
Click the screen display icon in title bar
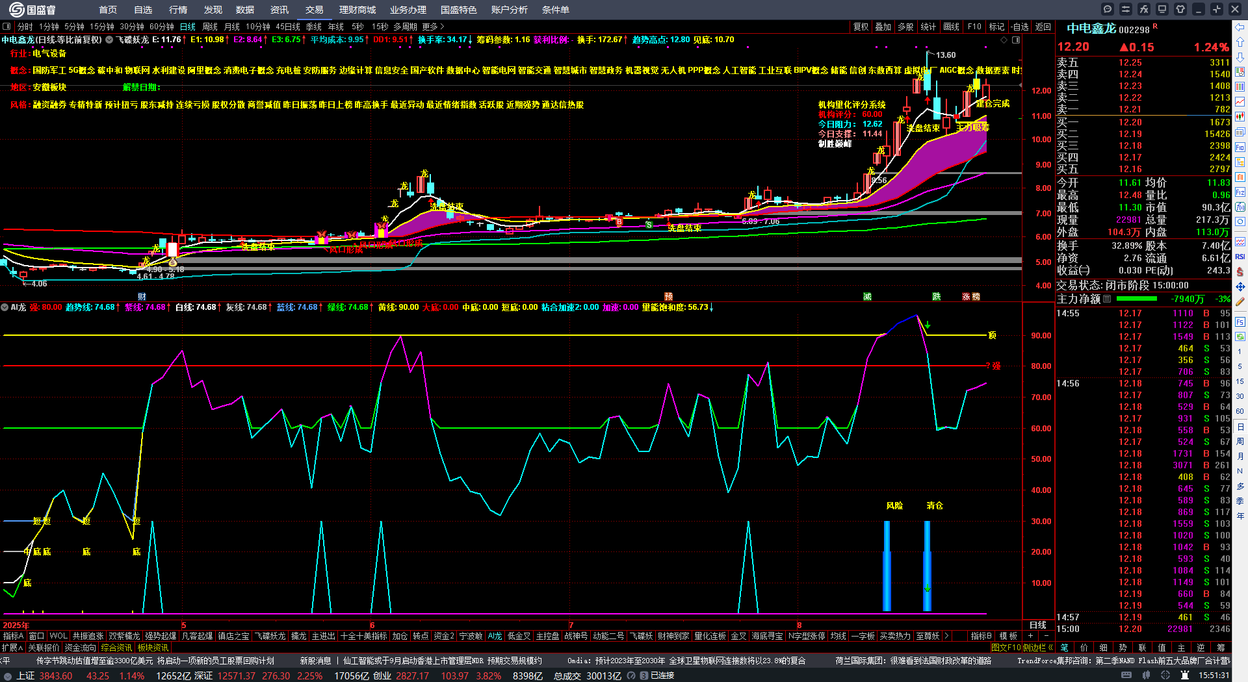point(1162,9)
